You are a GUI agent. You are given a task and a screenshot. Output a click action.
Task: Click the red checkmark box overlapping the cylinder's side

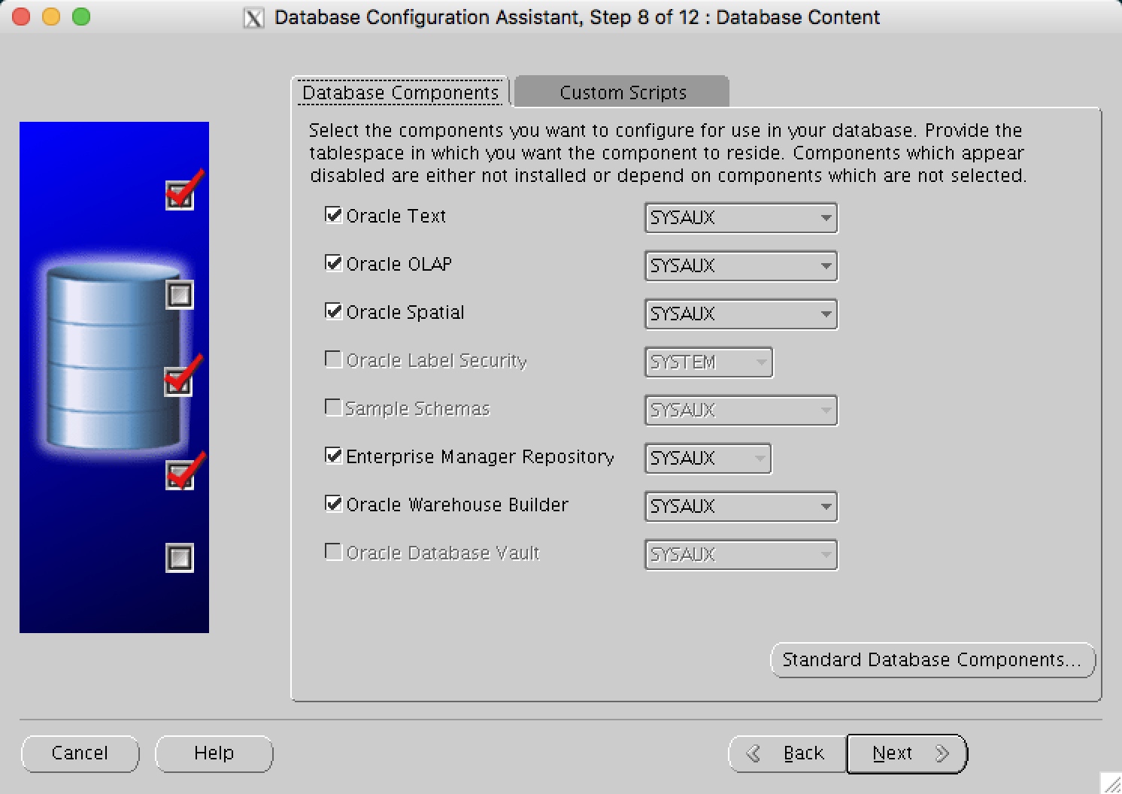point(178,381)
